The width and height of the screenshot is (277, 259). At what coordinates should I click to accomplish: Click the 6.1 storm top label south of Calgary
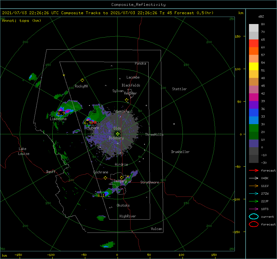click(101, 195)
